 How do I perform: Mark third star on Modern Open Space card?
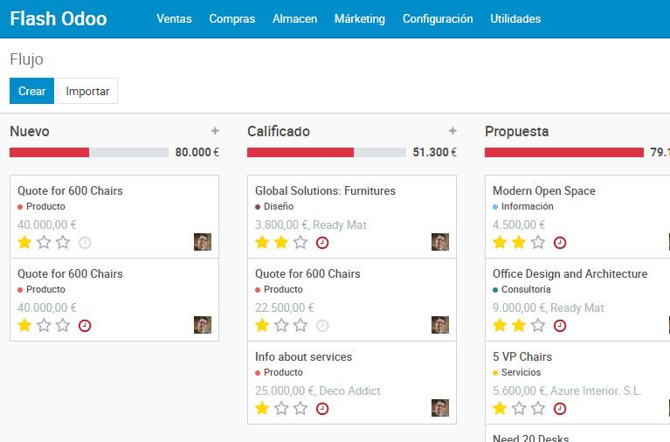pos(538,243)
